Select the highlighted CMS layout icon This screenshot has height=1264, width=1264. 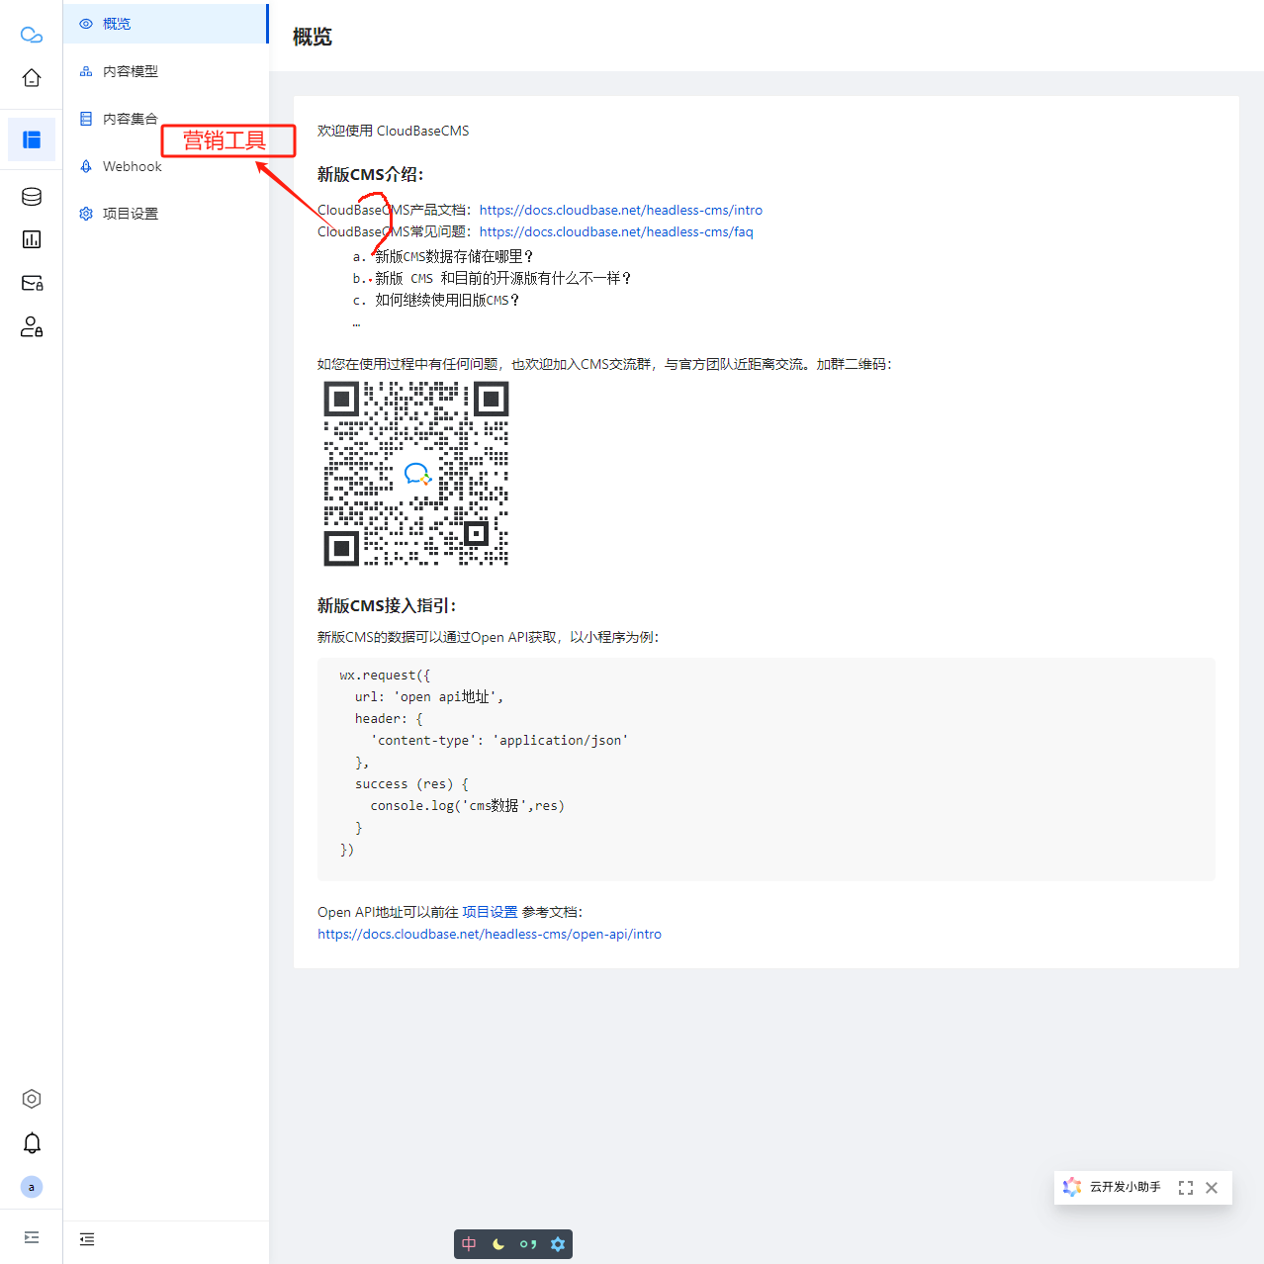(32, 139)
